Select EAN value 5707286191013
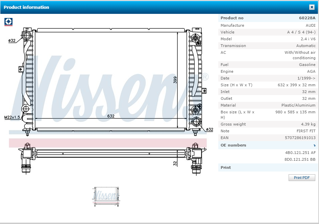Image resolution: width=319 pixels, height=224 pixels. 300,138
